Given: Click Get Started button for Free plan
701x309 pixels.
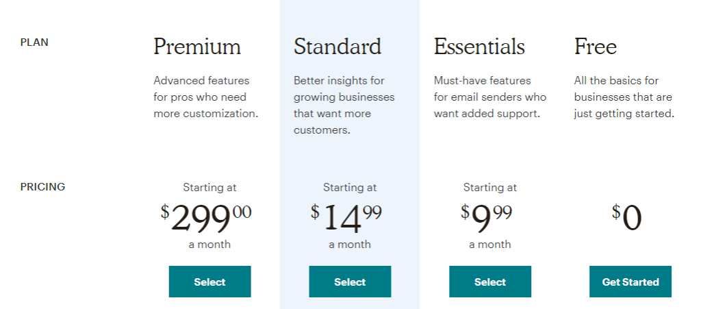Looking at the screenshot, I should [x=630, y=282].
